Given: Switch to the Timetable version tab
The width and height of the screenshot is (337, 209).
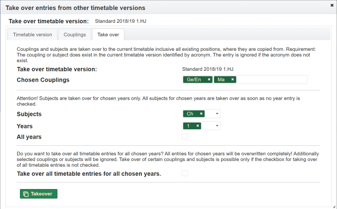Looking at the screenshot, I should pyautogui.click(x=32, y=35).
